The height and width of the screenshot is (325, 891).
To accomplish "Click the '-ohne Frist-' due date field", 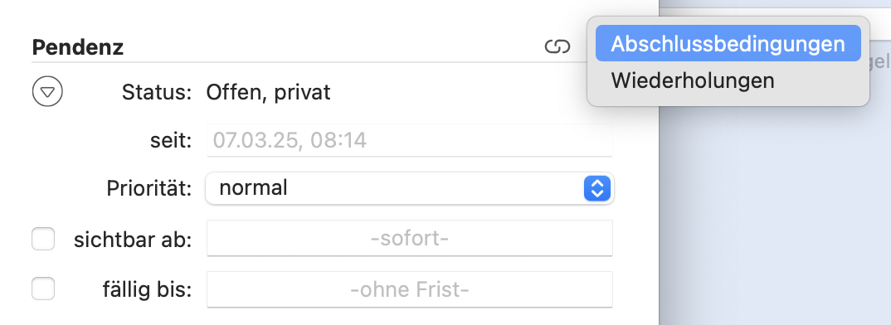I will click(x=409, y=290).
